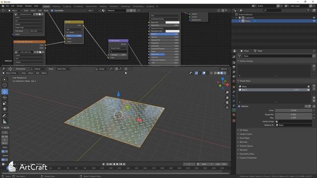Toggle viewport overlays button
The height and width of the screenshot is (178, 317).
tap(204, 73)
